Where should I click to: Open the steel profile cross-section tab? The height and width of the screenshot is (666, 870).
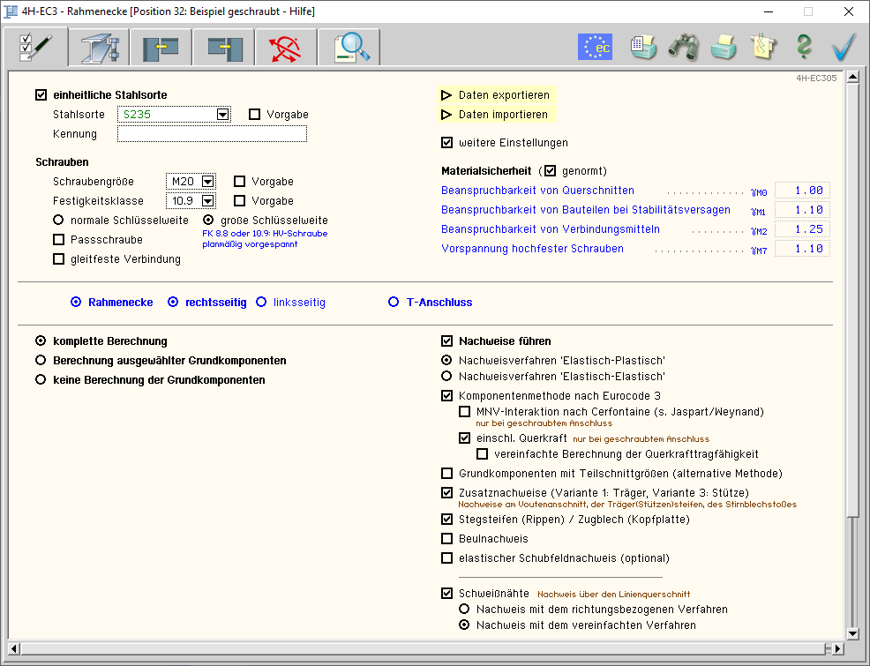coord(98,47)
